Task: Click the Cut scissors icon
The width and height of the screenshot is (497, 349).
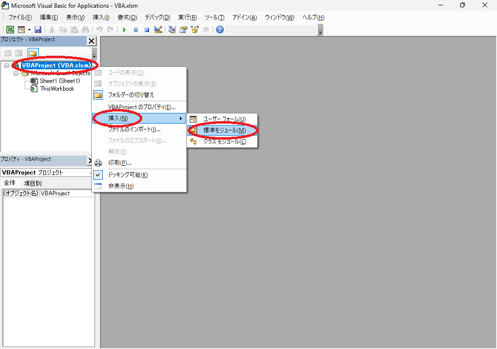Action: coord(51,30)
